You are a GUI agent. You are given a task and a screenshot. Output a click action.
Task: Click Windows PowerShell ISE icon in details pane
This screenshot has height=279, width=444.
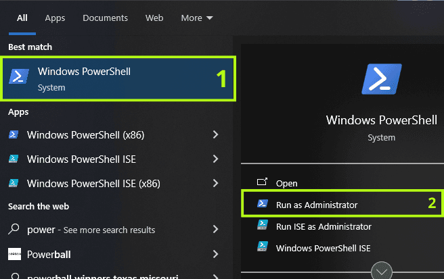tap(263, 246)
